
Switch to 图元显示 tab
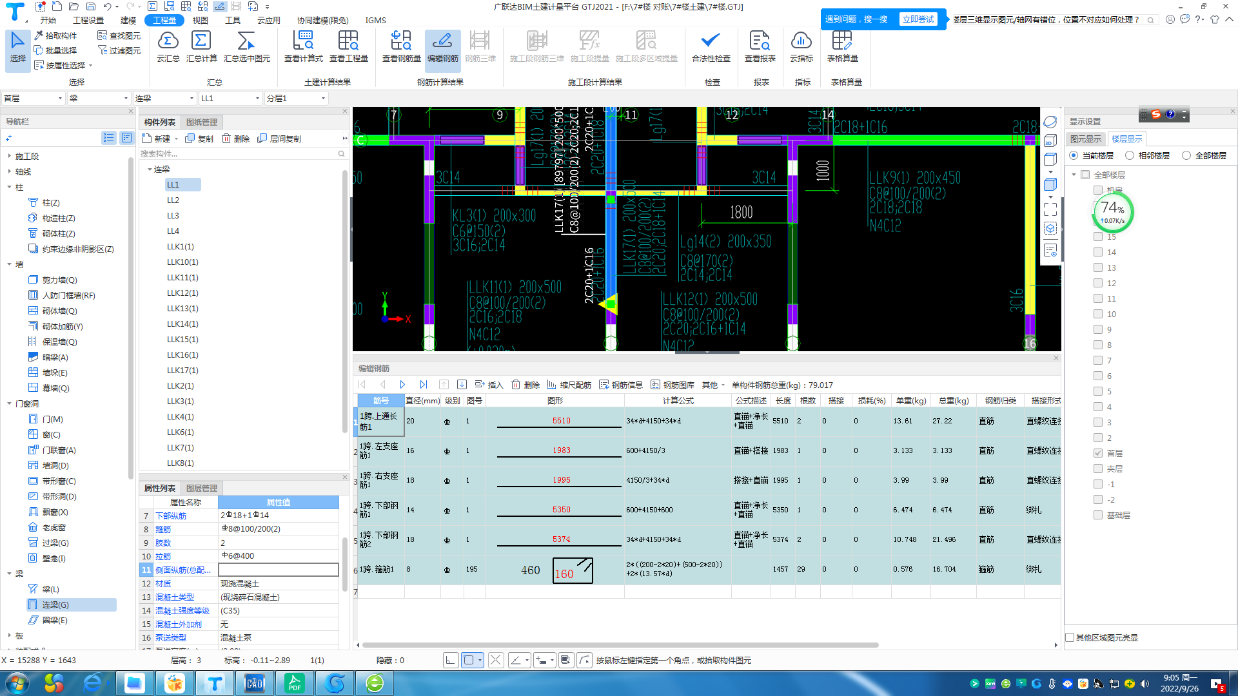1086,139
